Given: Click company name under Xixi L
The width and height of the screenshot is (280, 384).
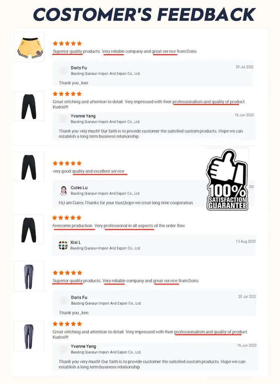Looking at the screenshot, I should (x=105, y=248).
